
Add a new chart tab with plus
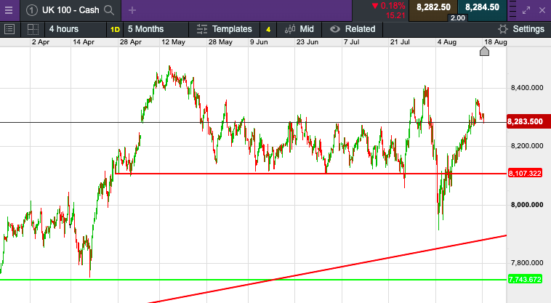pyautogui.click(x=132, y=10)
